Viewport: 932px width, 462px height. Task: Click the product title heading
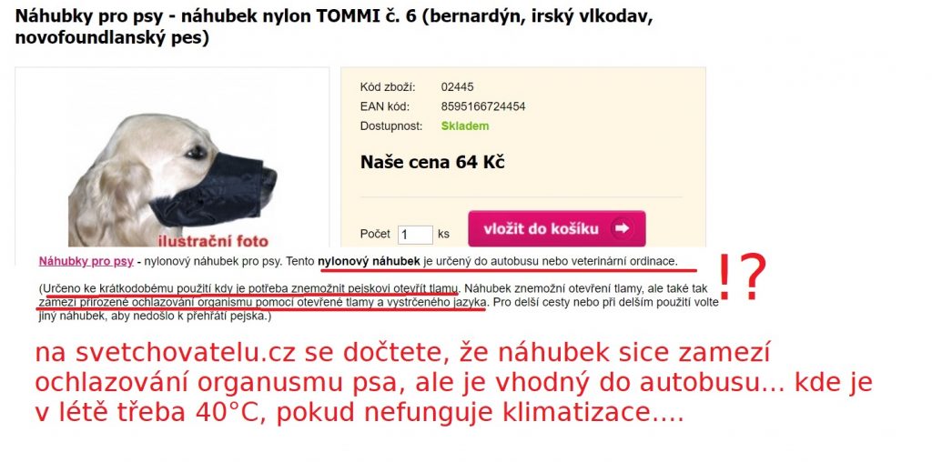tap(333, 27)
